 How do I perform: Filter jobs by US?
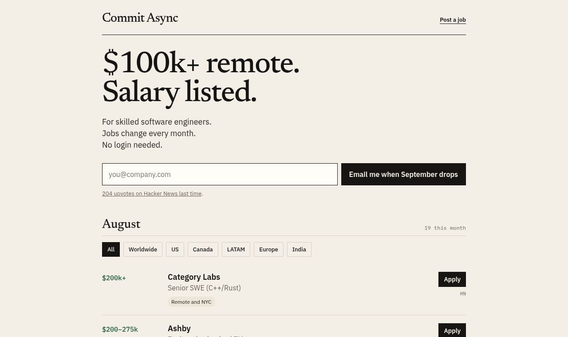175,249
